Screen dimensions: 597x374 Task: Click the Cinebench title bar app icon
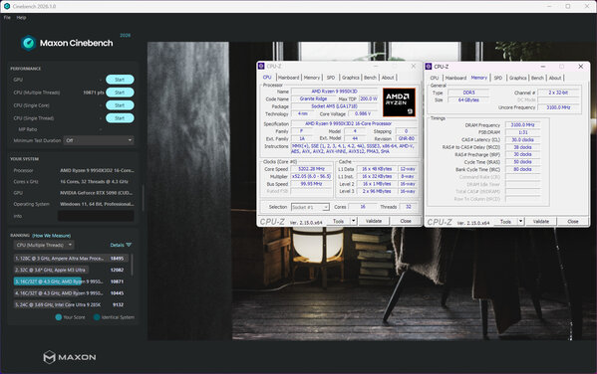point(6,6)
